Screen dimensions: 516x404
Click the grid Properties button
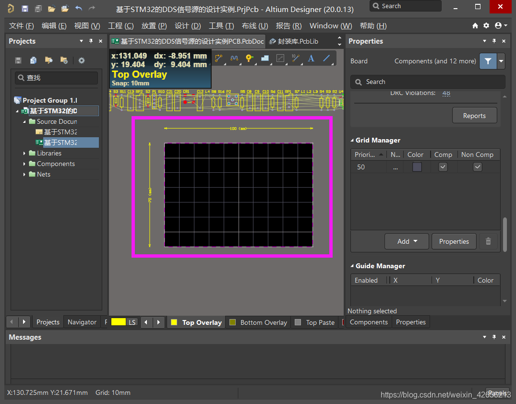click(454, 241)
